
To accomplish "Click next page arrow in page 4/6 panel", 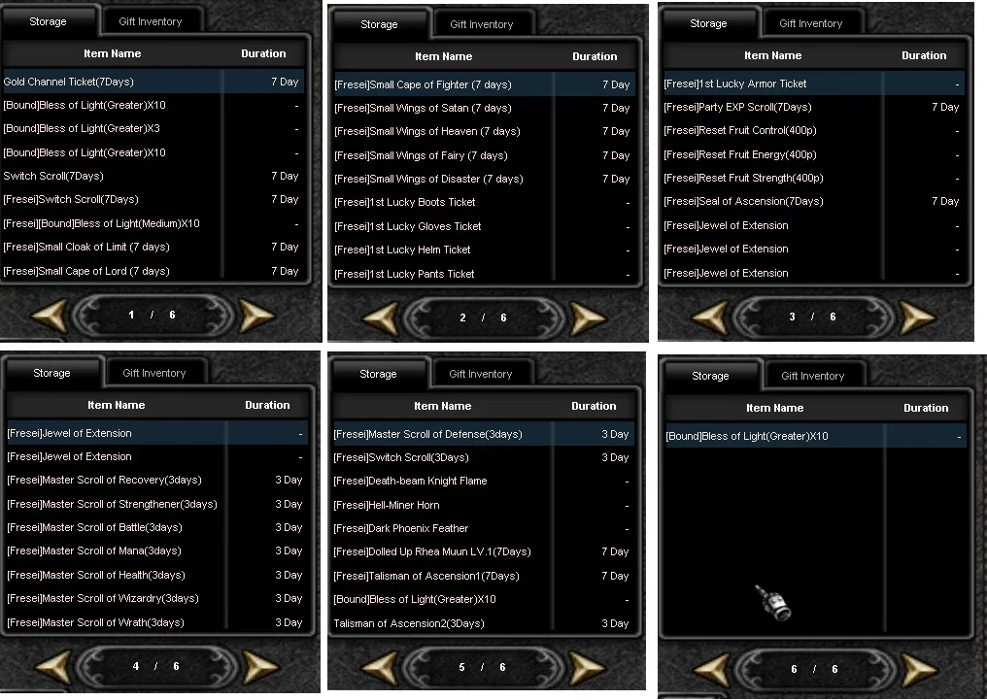I will (x=260, y=667).
